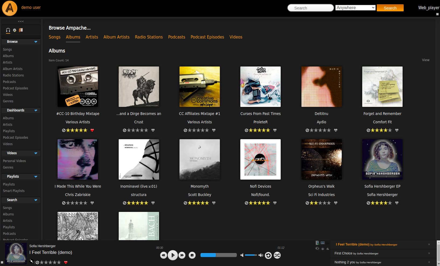The image size is (440, 266).
Task: Open Smart Playlists from the sidebar
Action: (14, 191)
